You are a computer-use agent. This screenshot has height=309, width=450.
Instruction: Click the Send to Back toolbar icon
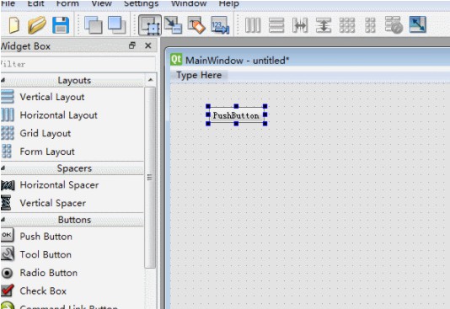point(94,25)
